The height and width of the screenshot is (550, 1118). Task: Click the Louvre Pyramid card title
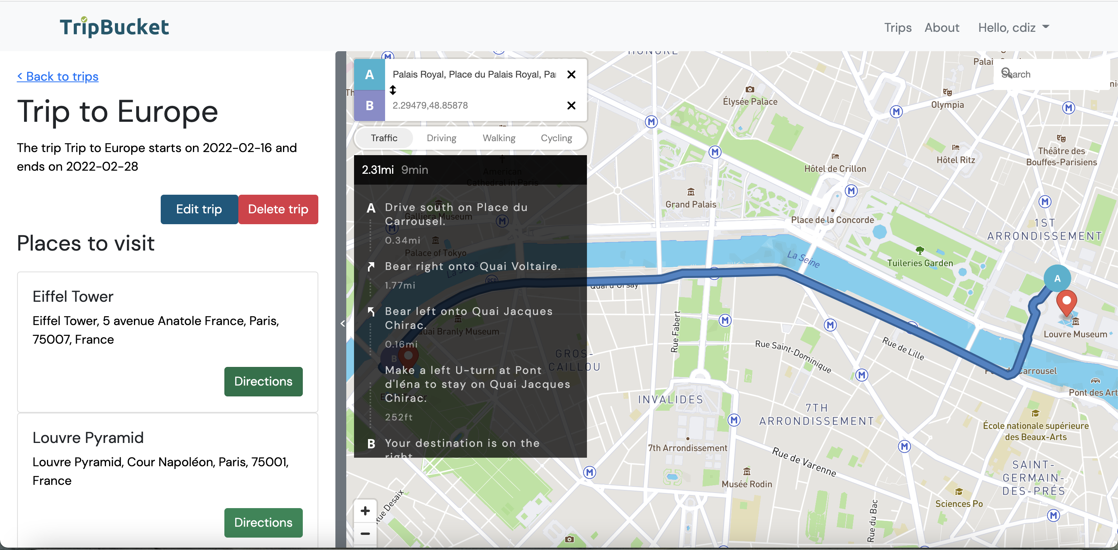click(x=88, y=437)
